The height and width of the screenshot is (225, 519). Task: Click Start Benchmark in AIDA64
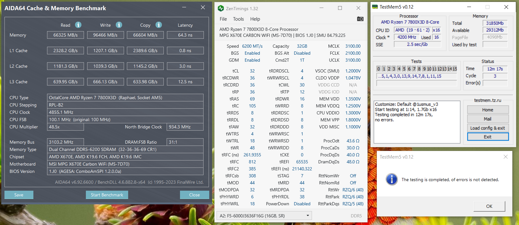click(x=107, y=195)
